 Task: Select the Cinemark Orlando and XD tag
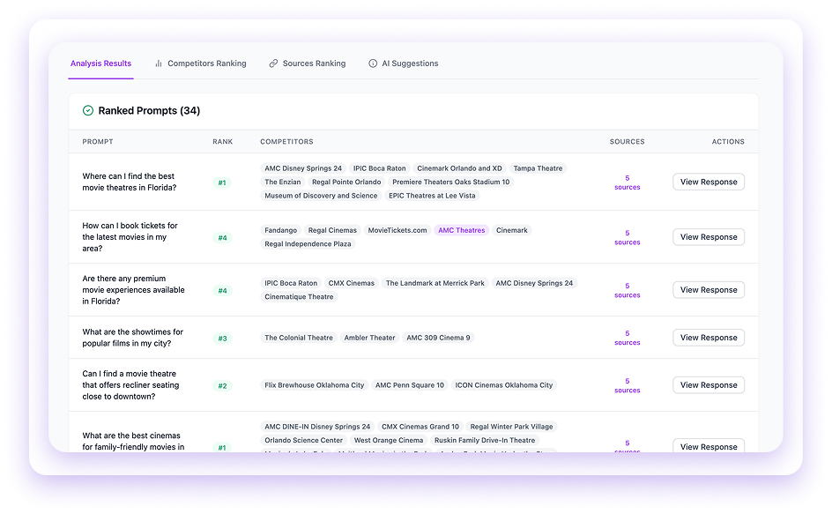click(459, 168)
